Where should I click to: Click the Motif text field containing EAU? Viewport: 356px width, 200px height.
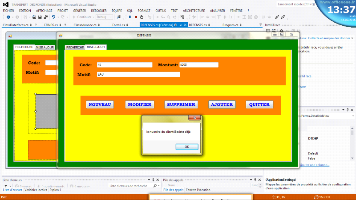tap(138, 74)
